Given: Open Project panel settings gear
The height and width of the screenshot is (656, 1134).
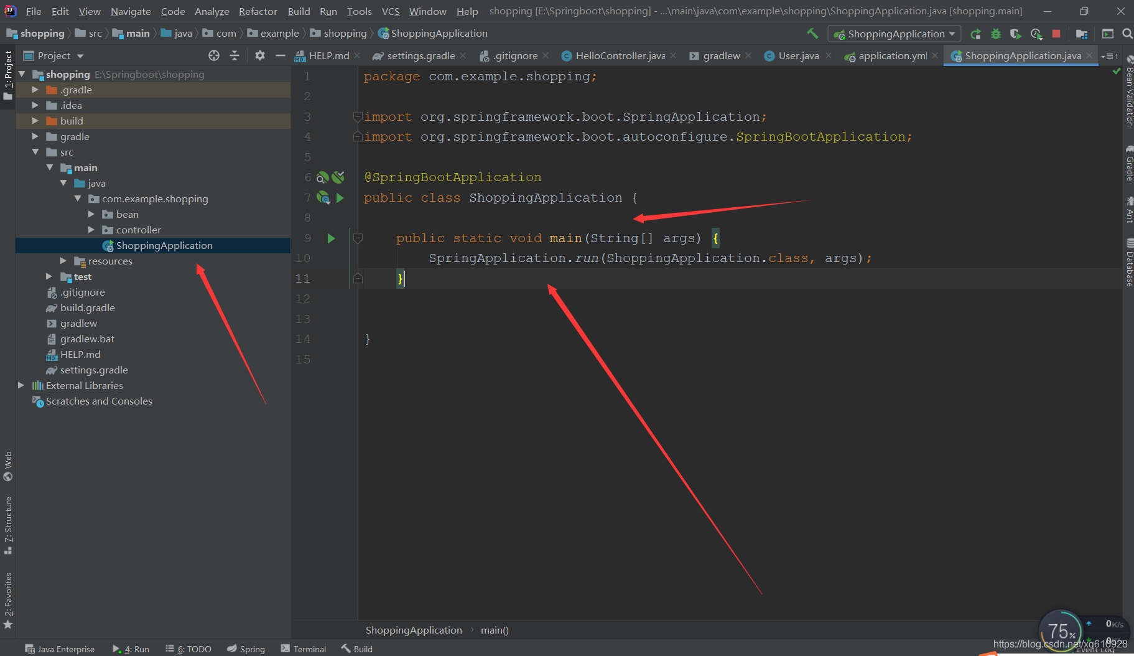Looking at the screenshot, I should [x=260, y=55].
